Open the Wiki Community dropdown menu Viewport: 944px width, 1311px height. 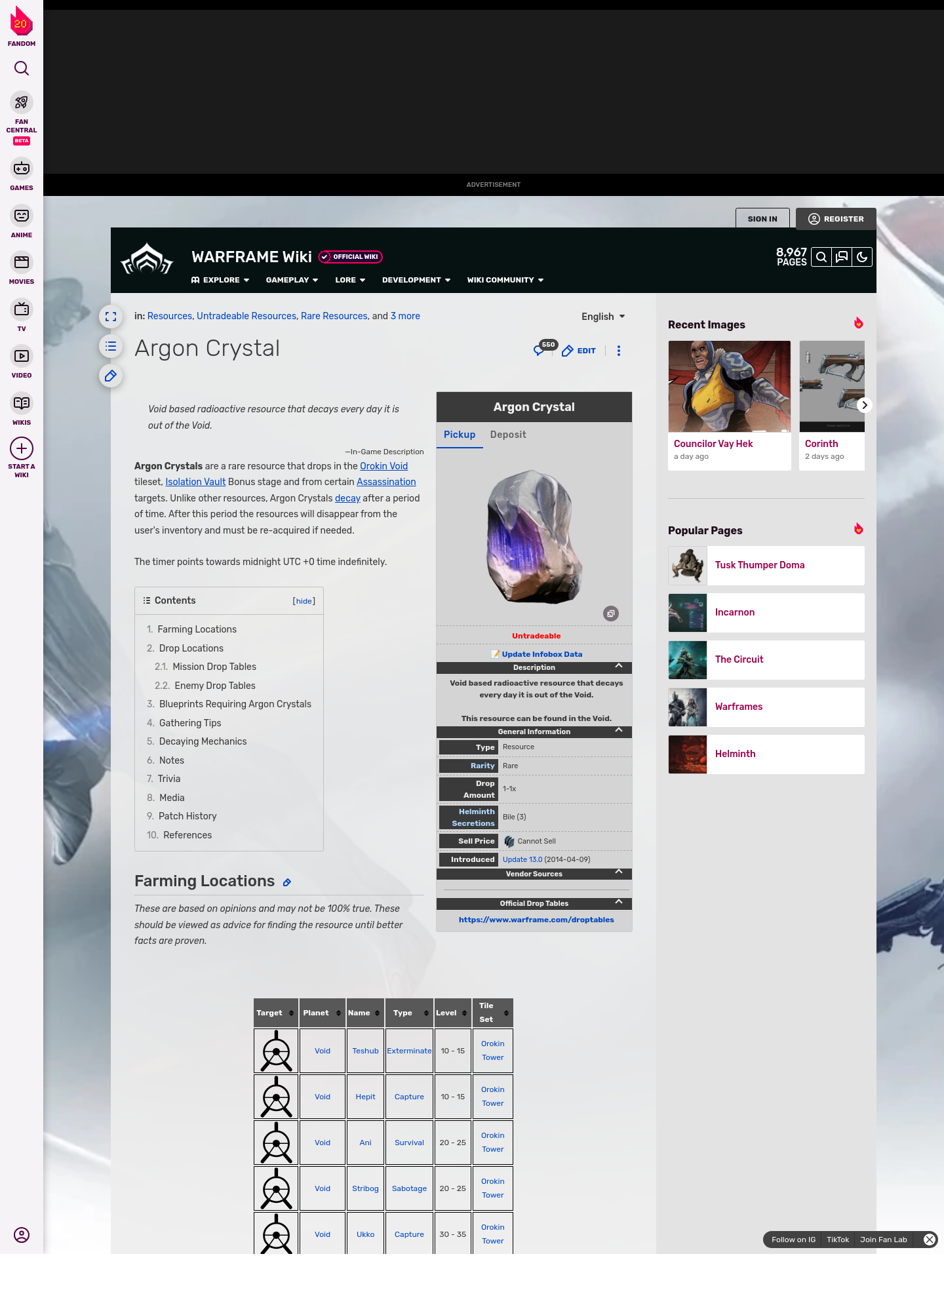tap(505, 280)
